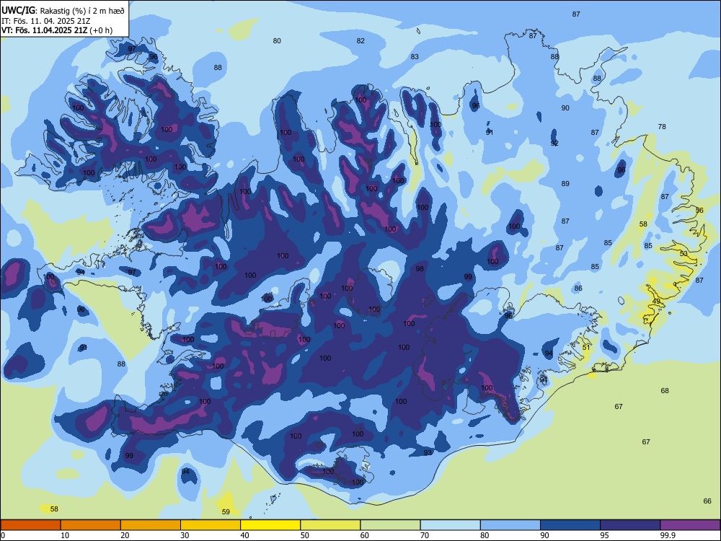Select the pale blue 70–80 legend swatch
Viewport: 721px width, 541px height.
tap(450, 525)
